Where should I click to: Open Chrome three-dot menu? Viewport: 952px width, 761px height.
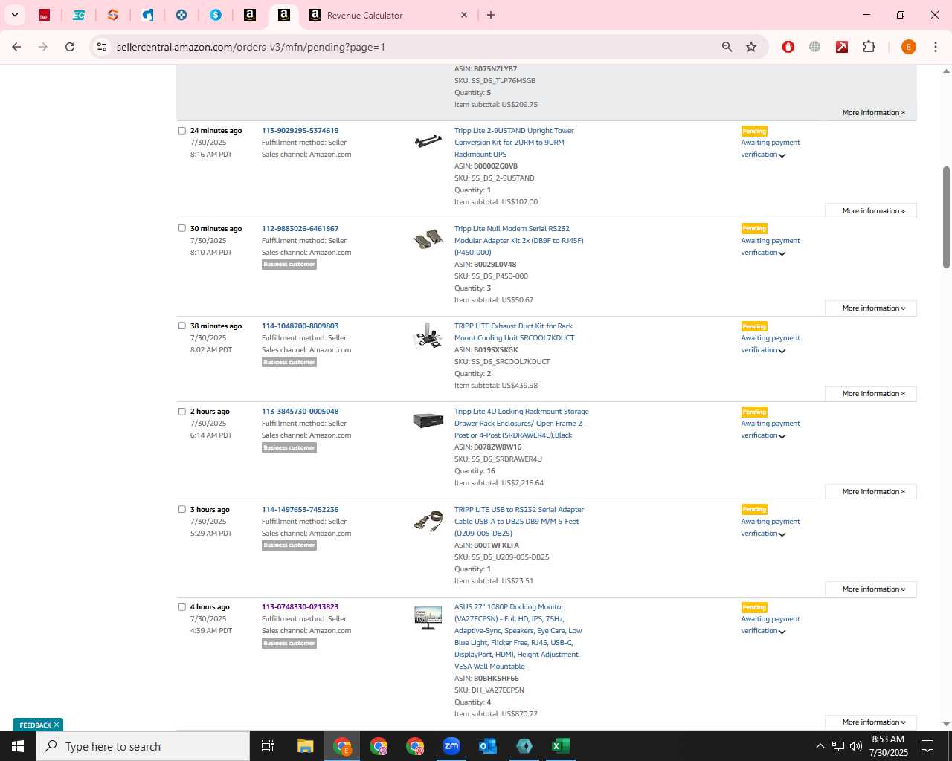935,47
